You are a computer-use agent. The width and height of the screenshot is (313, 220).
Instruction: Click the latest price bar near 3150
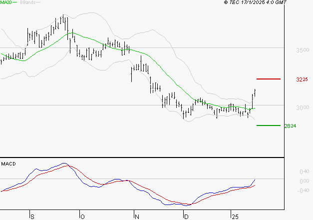tap(255, 92)
